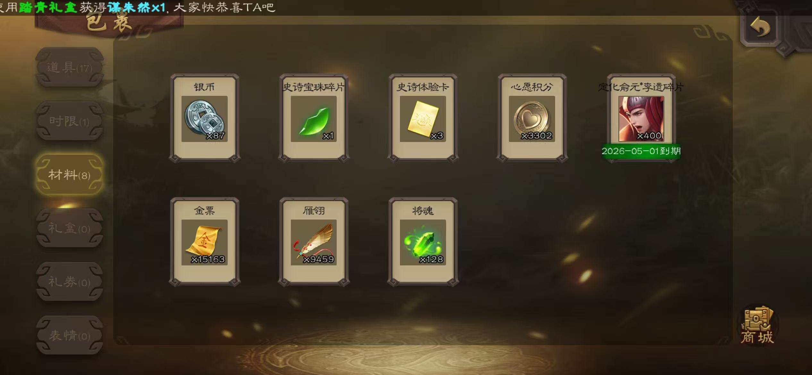The image size is (812, 375).
Task: Tap the 心愿积分 heart coin item
Action: pyautogui.click(x=532, y=118)
